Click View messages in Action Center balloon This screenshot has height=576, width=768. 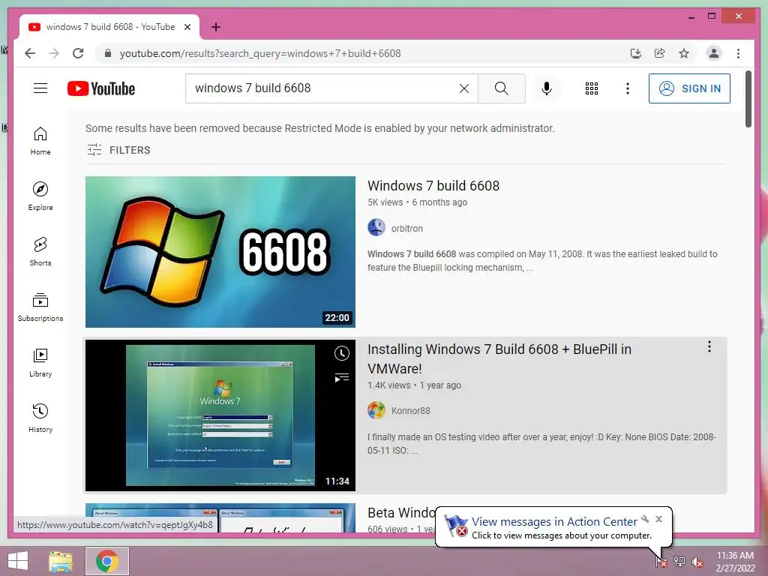click(x=554, y=522)
